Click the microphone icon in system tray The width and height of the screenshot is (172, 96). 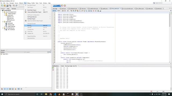coord(152,94)
